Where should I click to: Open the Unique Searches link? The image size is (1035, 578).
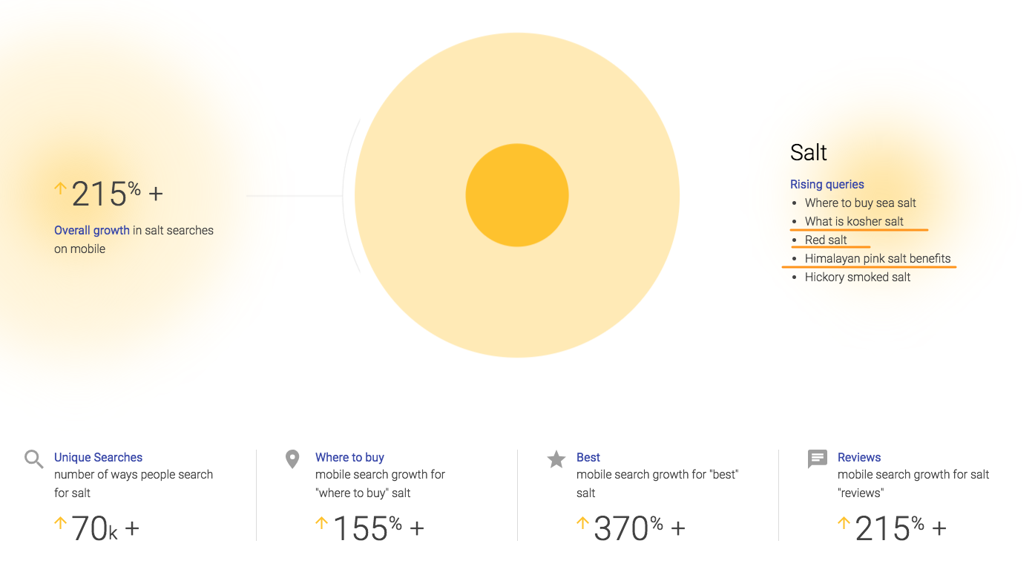[x=98, y=457]
